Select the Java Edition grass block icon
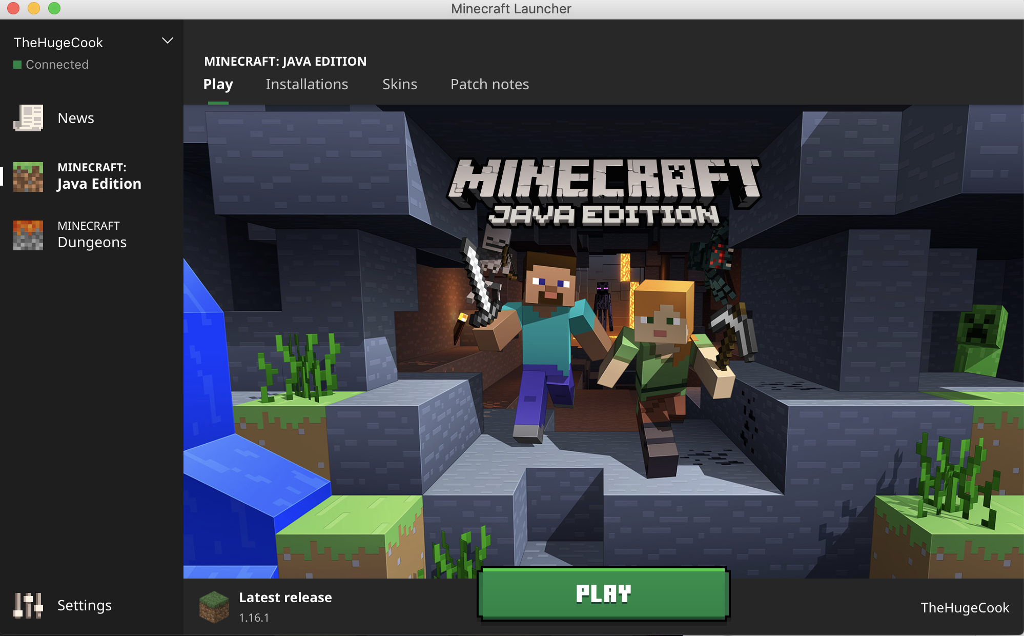Viewport: 1024px width, 636px height. pyautogui.click(x=28, y=176)
